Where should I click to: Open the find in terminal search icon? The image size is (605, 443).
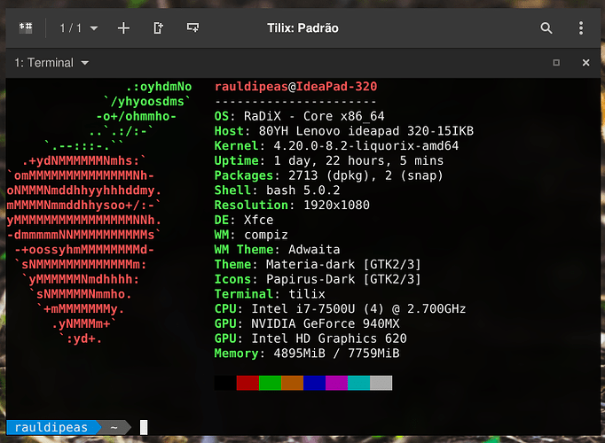[x=546, y=28]
